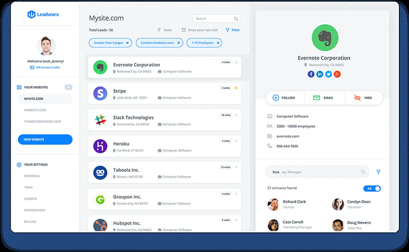Click the large Evernote logo in details
The width and height of the screenshot is (409, 252).
[325, 37]
